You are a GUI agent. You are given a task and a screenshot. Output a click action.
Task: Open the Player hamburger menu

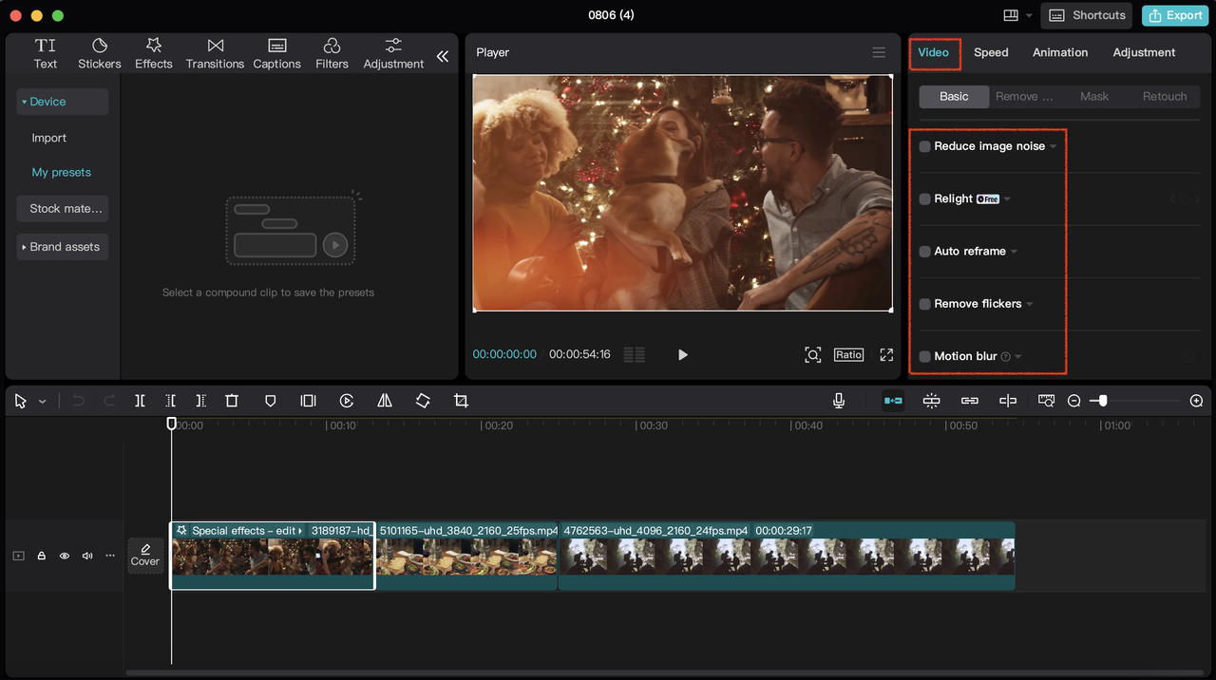(x=879, y=52)
